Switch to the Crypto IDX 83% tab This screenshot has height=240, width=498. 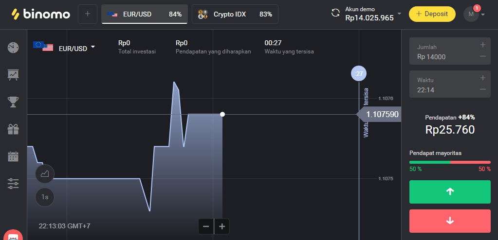(235, 14)
